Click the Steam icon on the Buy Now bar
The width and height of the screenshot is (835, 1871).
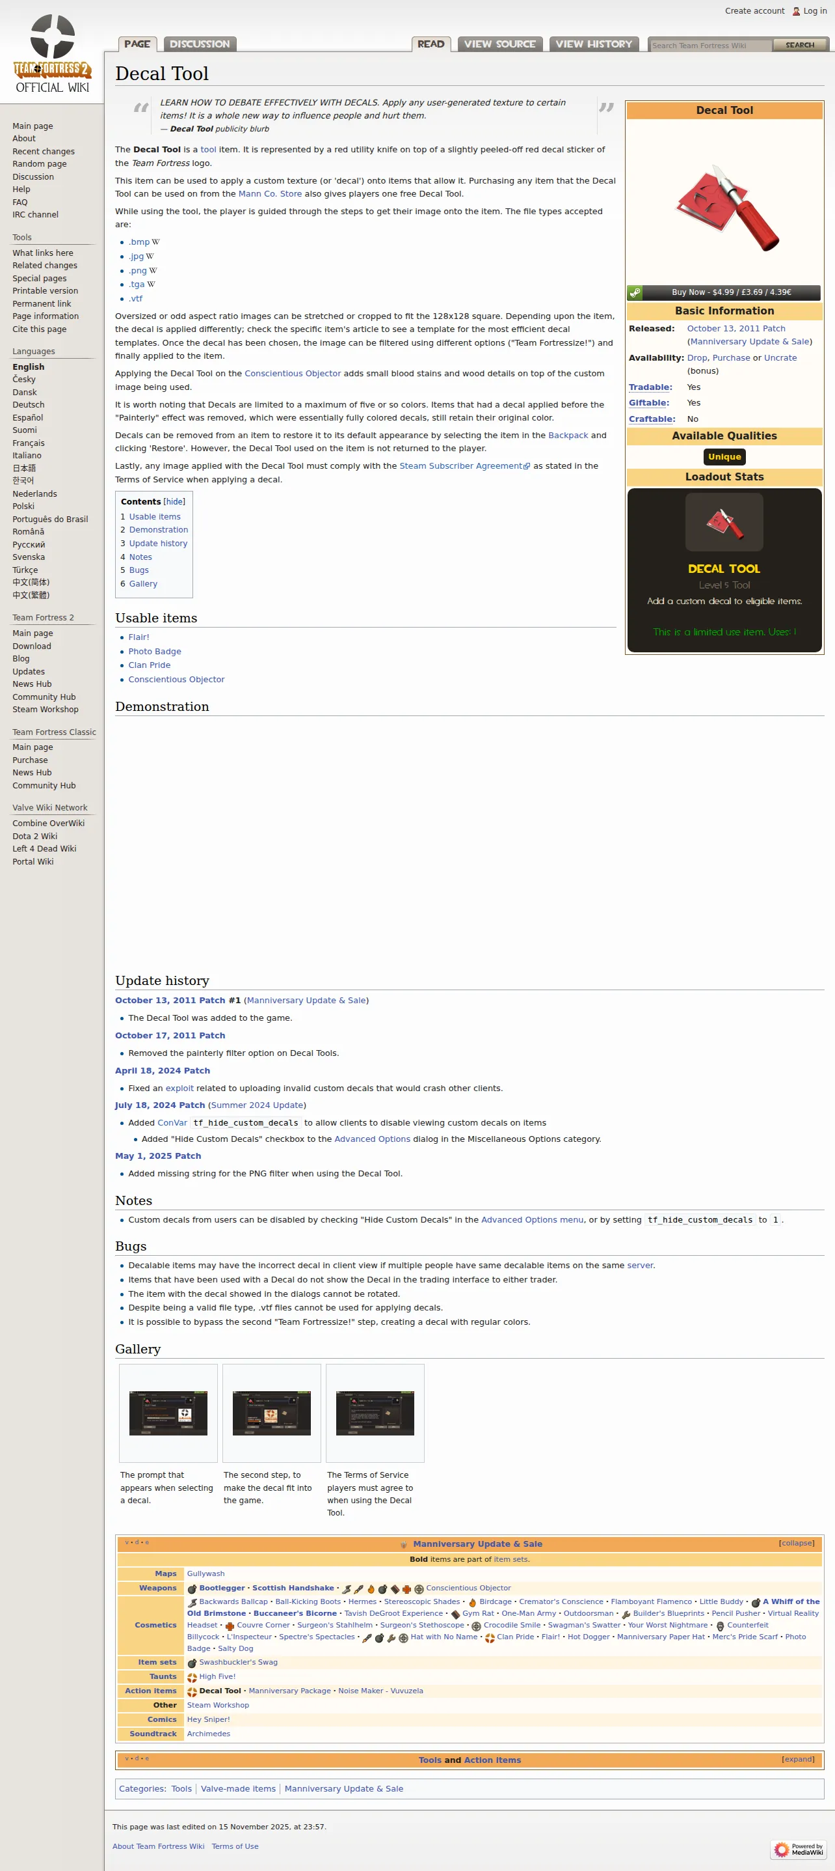[635, 293]
